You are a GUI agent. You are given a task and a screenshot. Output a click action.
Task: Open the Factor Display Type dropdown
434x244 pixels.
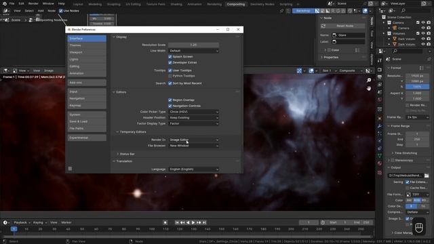(x=193, y=123)
